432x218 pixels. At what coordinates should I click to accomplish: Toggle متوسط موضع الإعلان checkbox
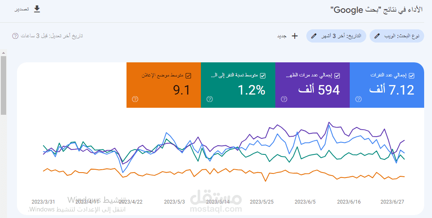(x=189, y=76)
